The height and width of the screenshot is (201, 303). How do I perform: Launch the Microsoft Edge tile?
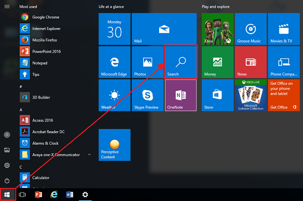(x=115, y=62)
